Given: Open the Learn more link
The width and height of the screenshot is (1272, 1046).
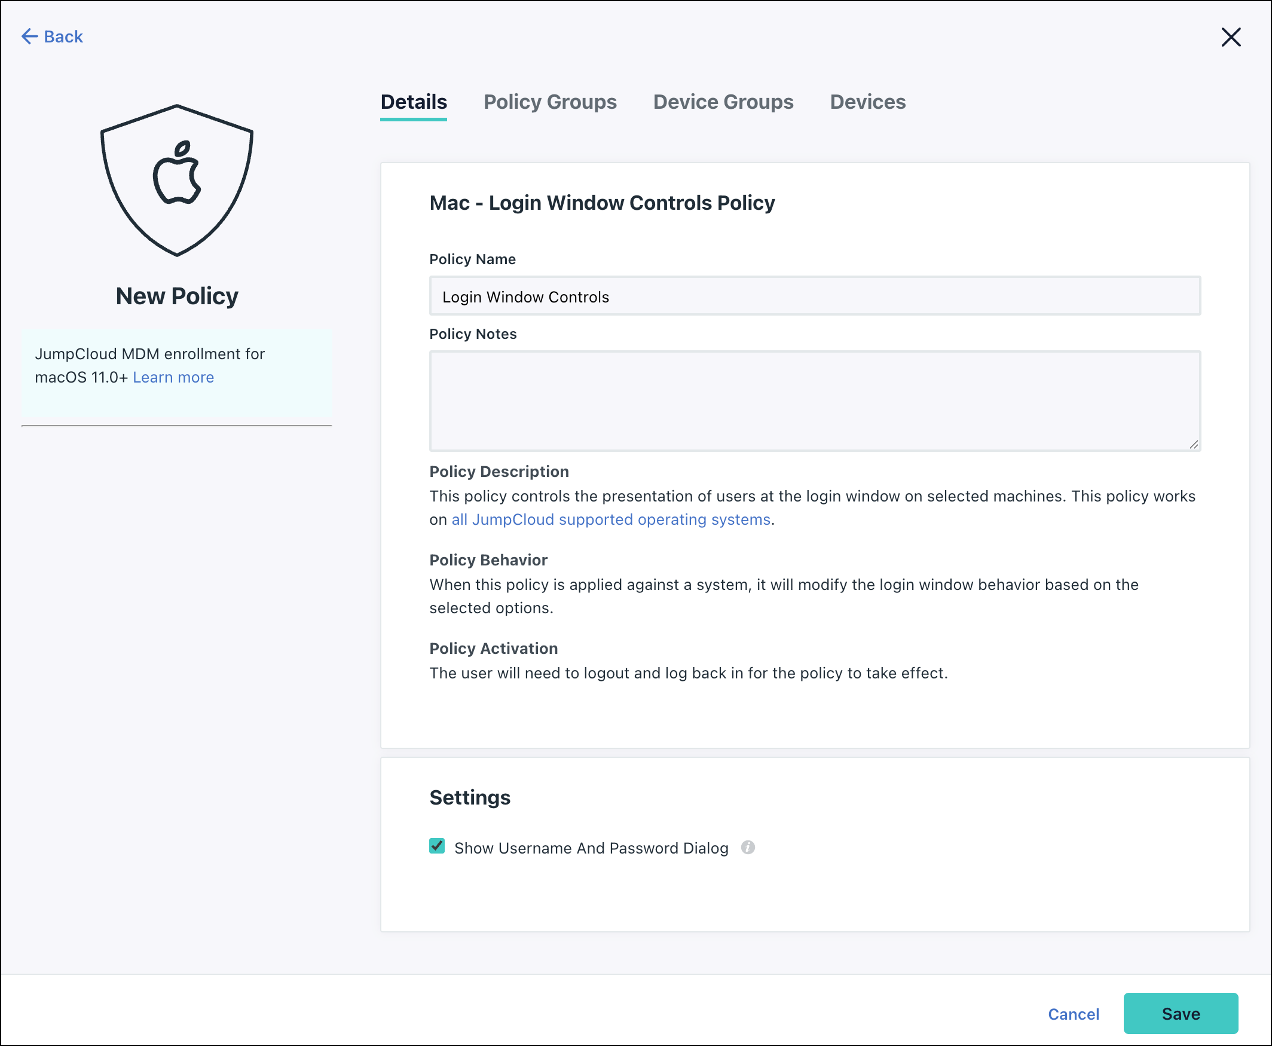Looking at the screenshot, I should coord(173,377).
